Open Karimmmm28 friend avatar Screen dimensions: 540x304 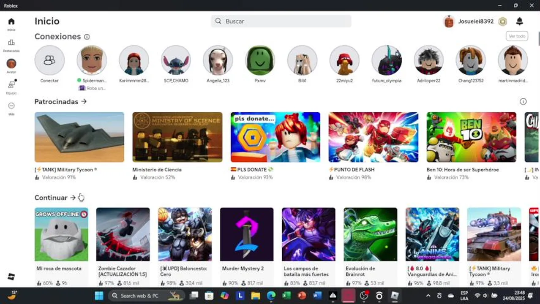(134, 60)
